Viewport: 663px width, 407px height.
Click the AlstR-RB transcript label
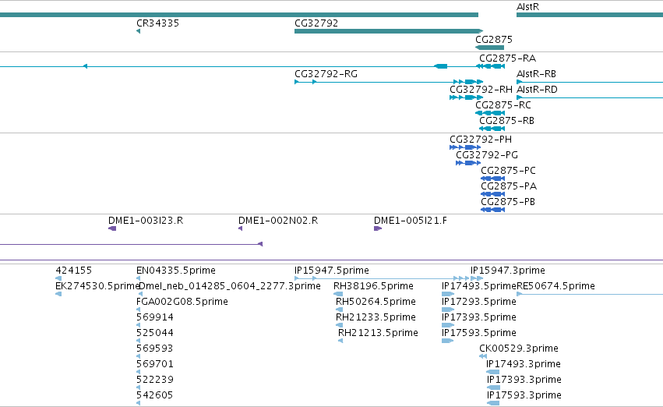point(536,74)
